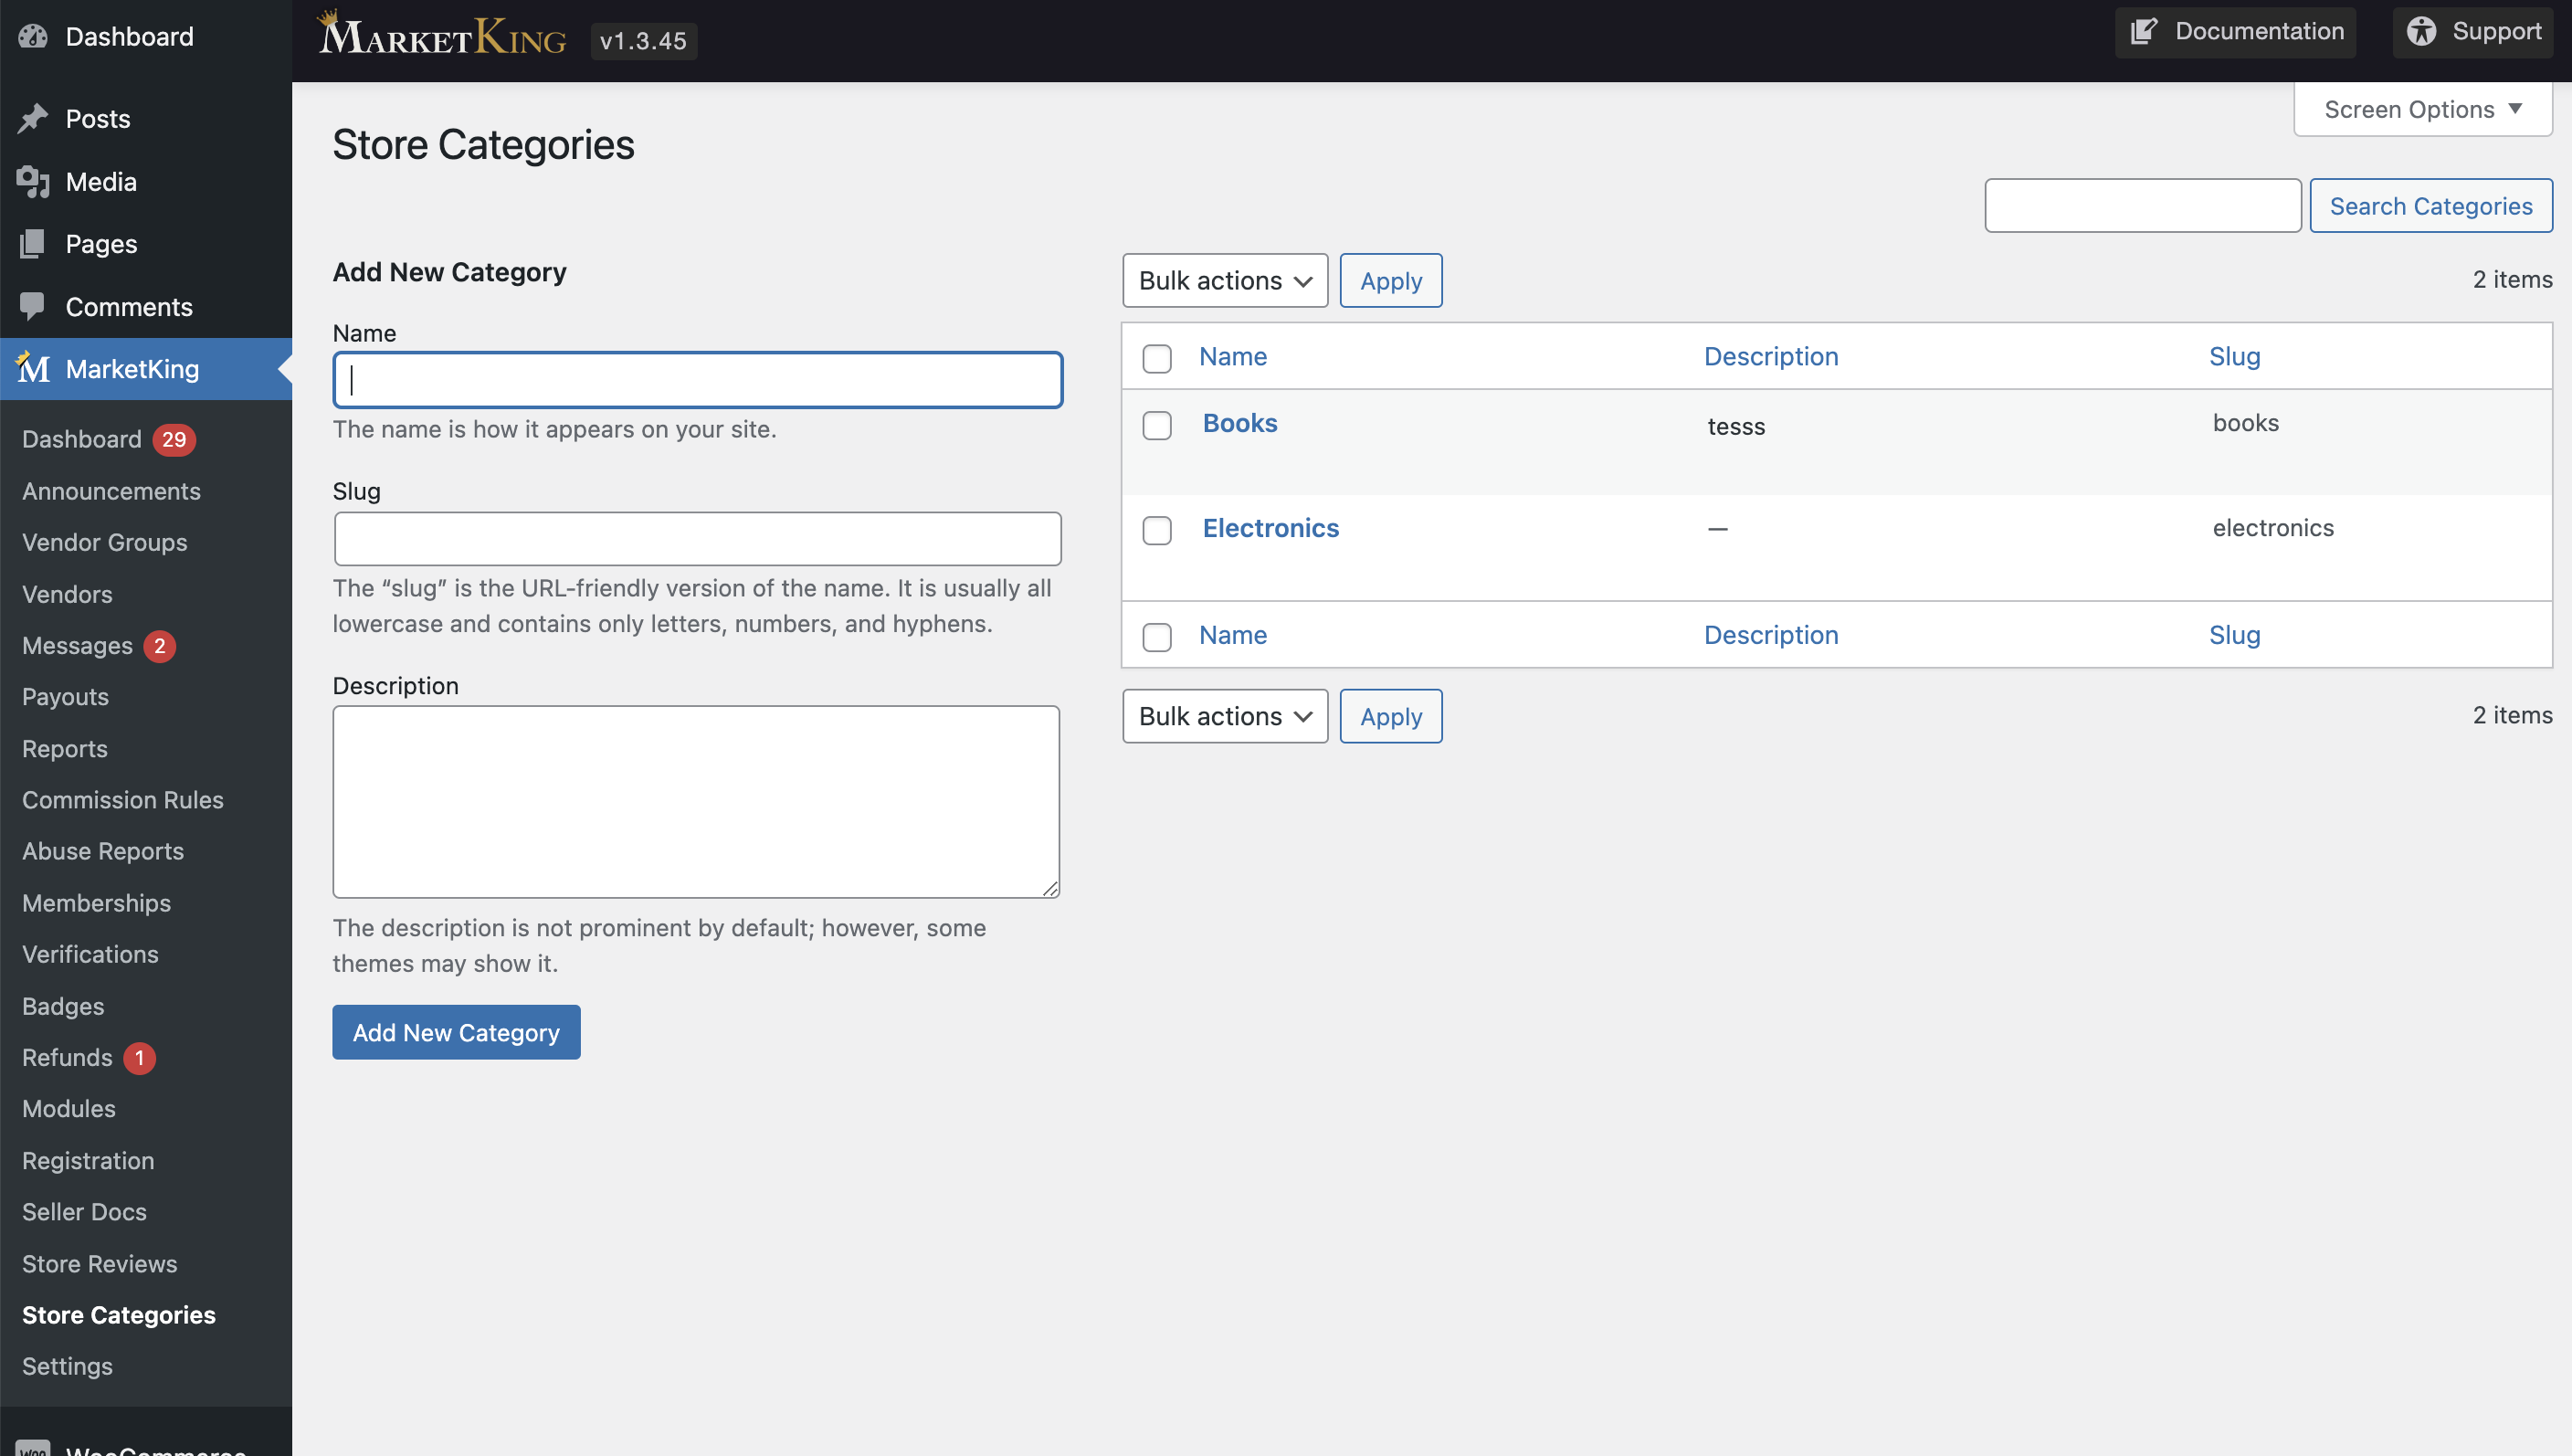This screenshot has width=2572, height=1456.
Task: Click the 'tesss' description cell
Action: tap(1736, 427)
